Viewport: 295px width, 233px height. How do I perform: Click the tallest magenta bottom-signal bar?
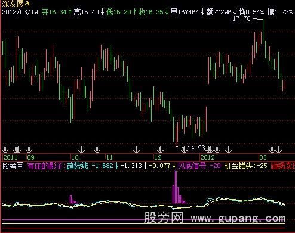pos(176,187)
